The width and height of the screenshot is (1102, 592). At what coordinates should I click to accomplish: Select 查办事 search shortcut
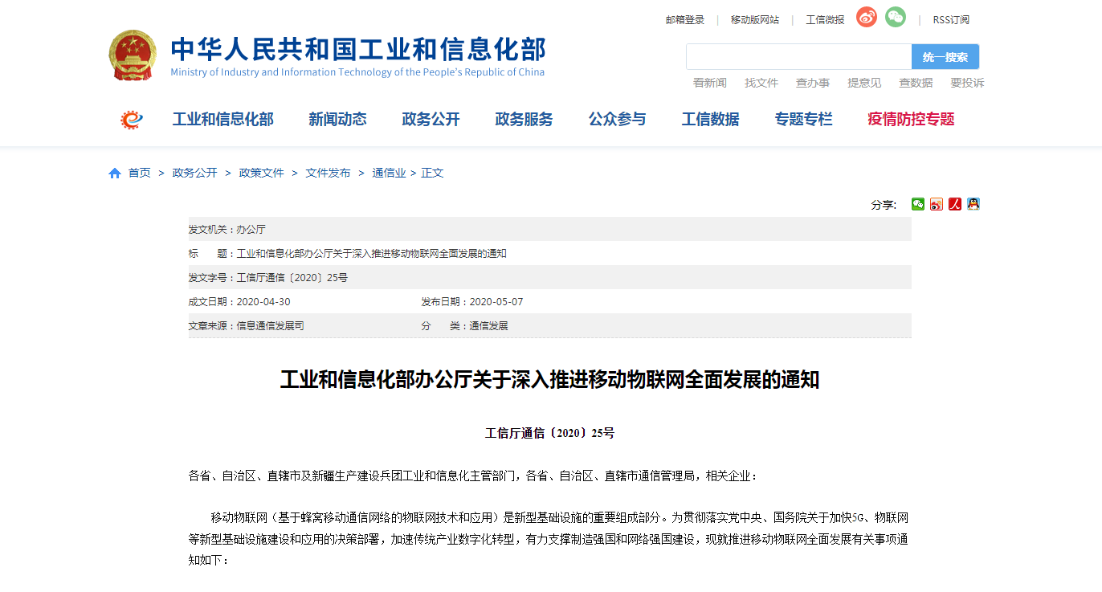click(x=813, y=83)
